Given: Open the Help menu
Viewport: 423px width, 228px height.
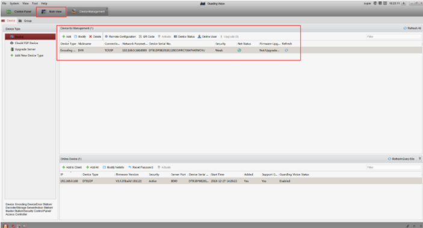Looking at the screenshot, I should (x=45, y=4).
